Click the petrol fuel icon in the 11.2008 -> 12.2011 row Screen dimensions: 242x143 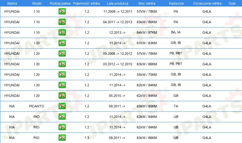click(x=62, y=11)
